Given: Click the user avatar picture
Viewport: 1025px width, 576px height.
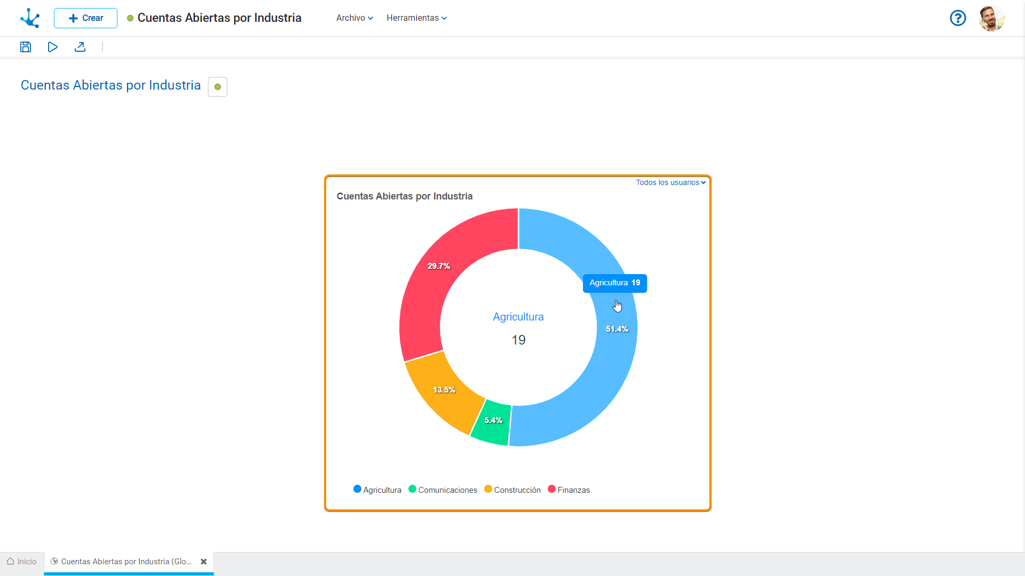Looking at the screenshot, I should [x=992, y=18].
